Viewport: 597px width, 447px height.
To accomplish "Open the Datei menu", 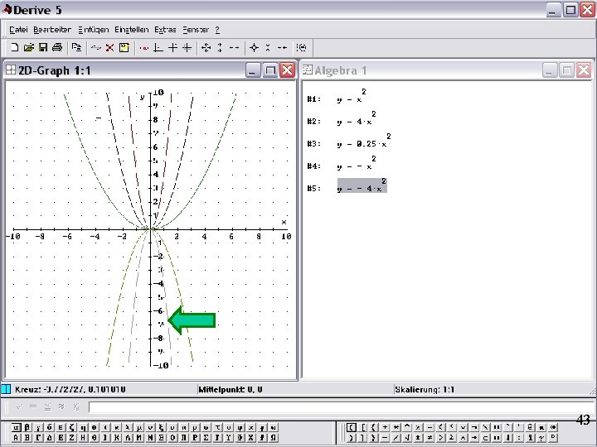I will pyautogui.click(x=18, y=29).
